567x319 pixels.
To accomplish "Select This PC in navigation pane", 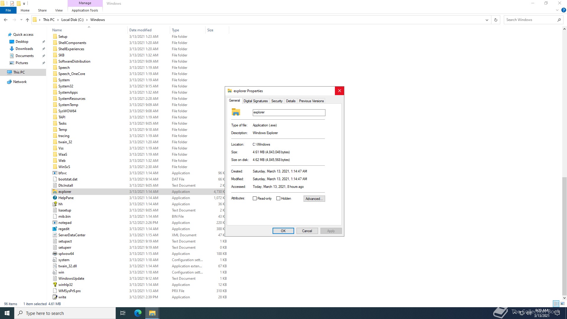I will pyautogui.click(x=23, y=72).
